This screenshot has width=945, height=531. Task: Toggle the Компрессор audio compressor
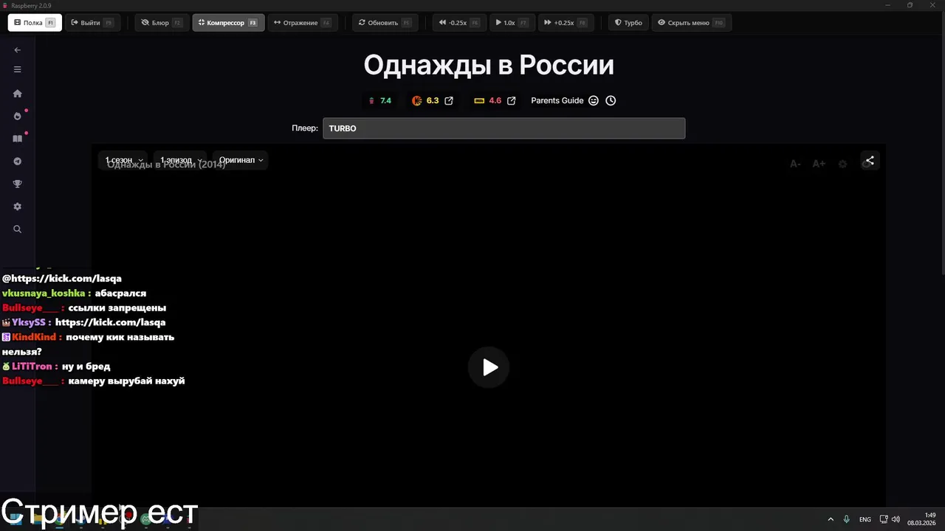pyautogui.click(x=228, y=23)
